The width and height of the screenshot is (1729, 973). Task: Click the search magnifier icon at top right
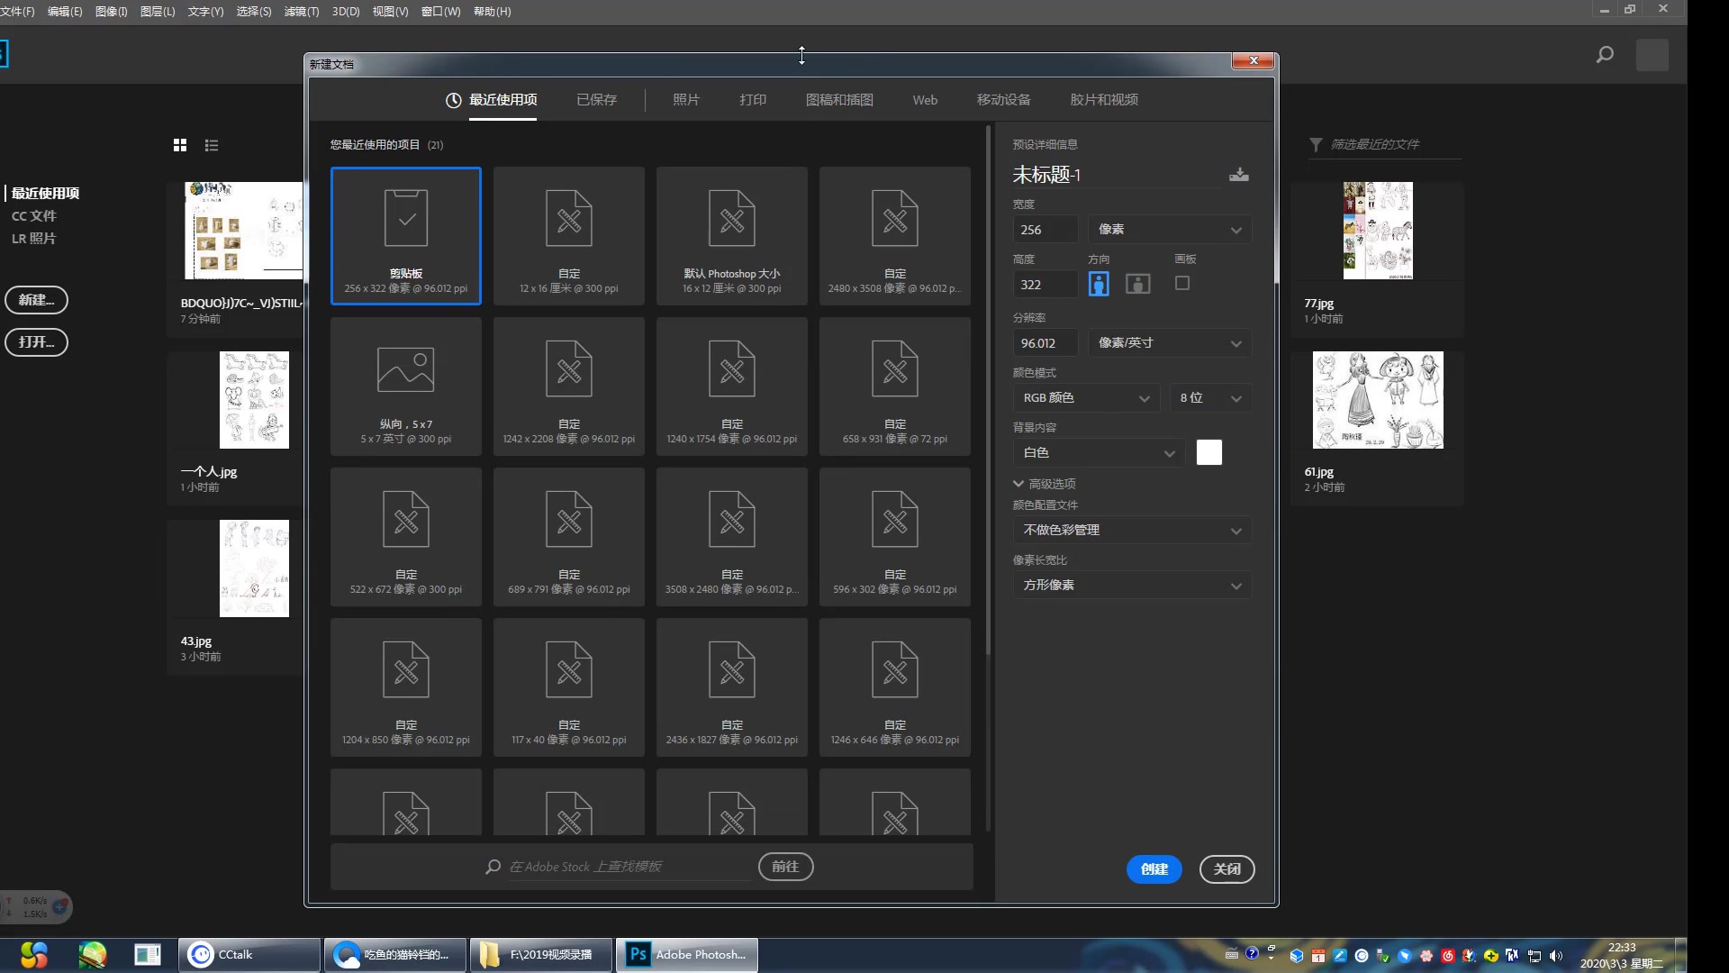coord(1604,55)
